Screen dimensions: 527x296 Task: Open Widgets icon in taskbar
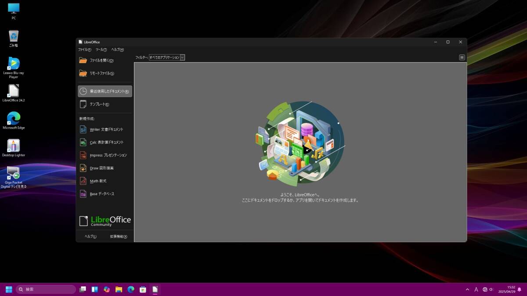tap(94, 289)
